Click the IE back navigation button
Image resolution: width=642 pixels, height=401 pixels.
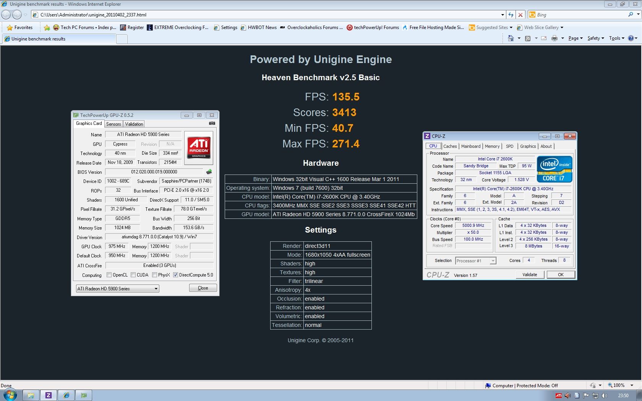[6, 15]
